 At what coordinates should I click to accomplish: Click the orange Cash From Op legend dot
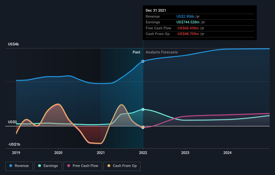[x=109, y=166]
